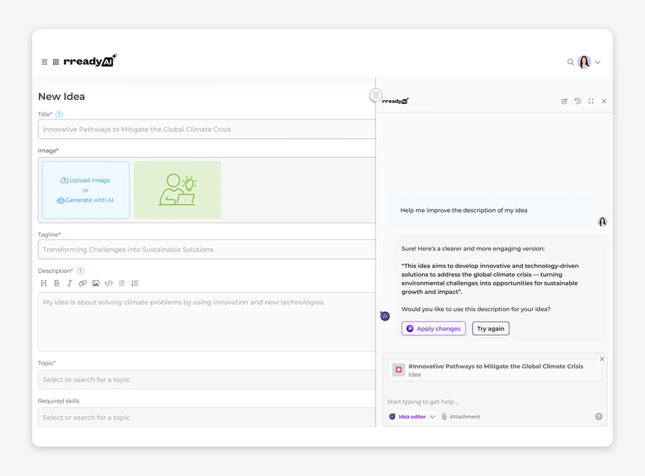
Task: Insert an image via description toolbar
Action: (x=96, y=283)
